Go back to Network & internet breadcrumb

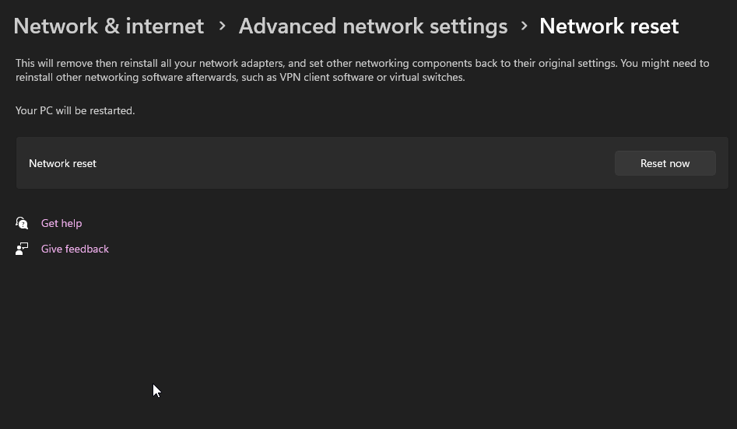click(x=109, y=26)
